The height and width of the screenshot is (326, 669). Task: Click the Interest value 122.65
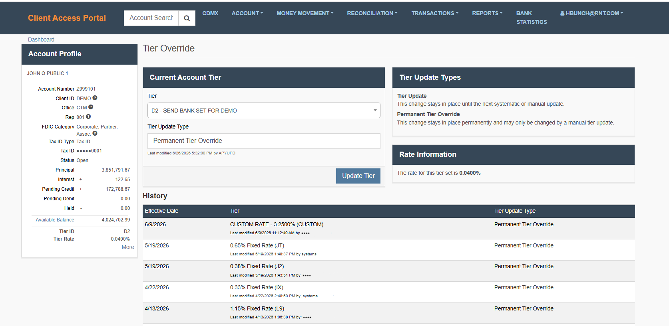pyautogui.click(x=123, y=180)
